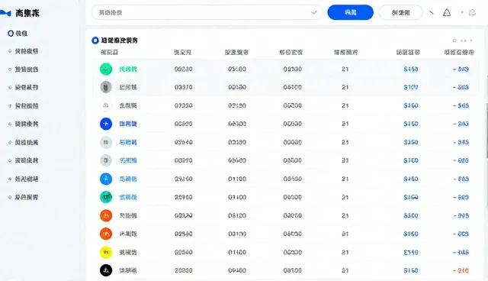488x281 pixels.
Task: Click the slanted stroke icon beside the warning triangle
Action: click(432, 12)
